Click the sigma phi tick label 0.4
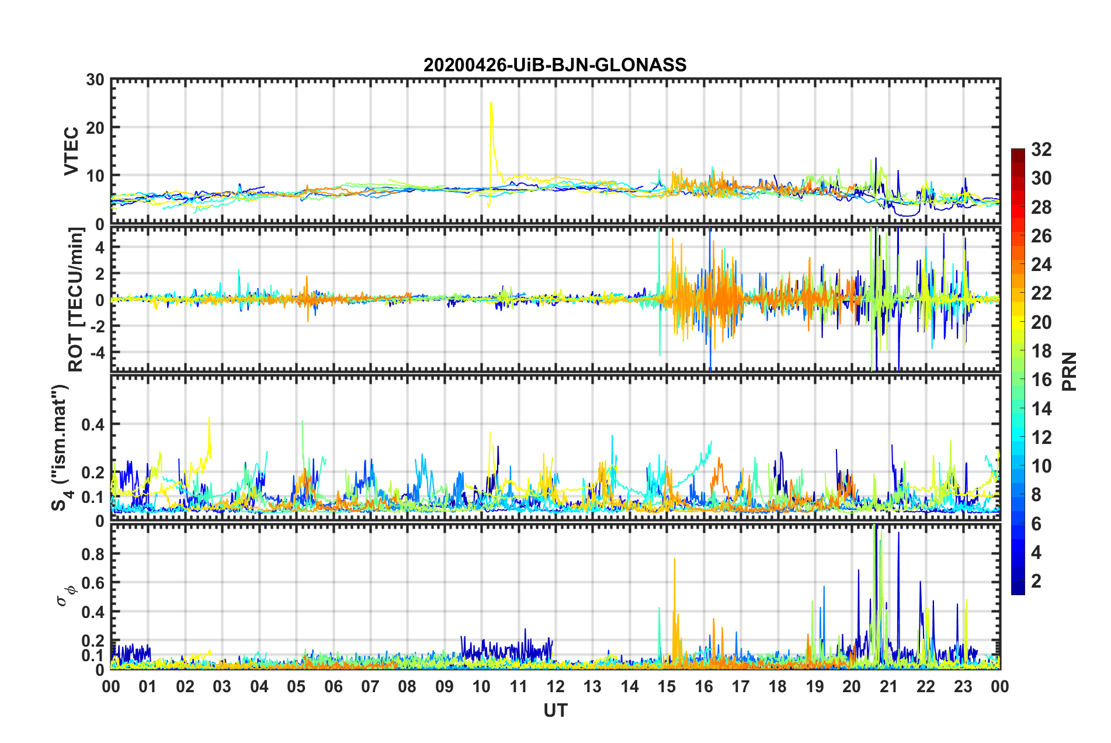The width and height of the screenshot is (1111, 743). (x=93, y=612)
